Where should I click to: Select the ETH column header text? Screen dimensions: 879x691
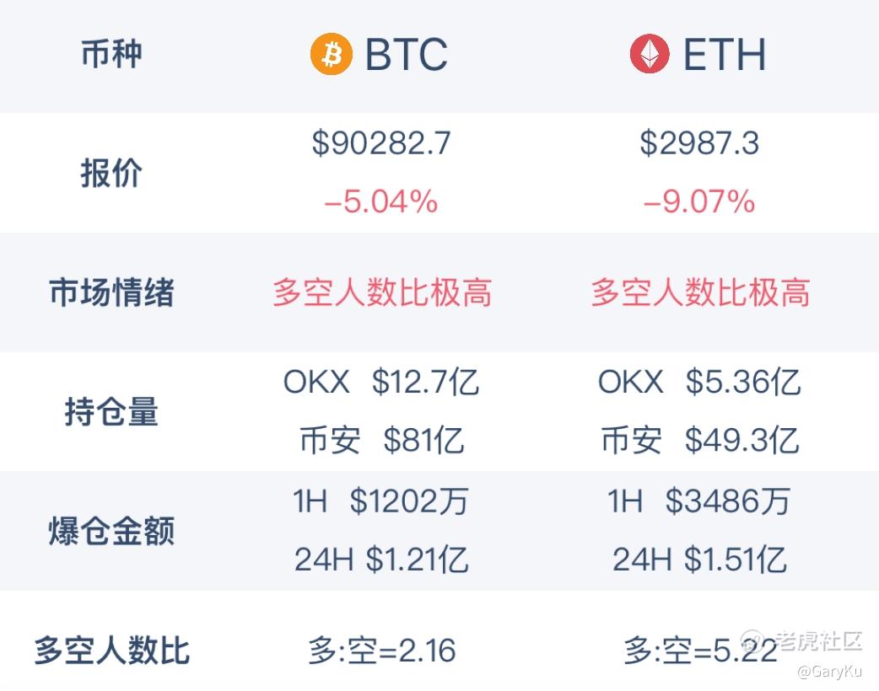click(724, 55)
